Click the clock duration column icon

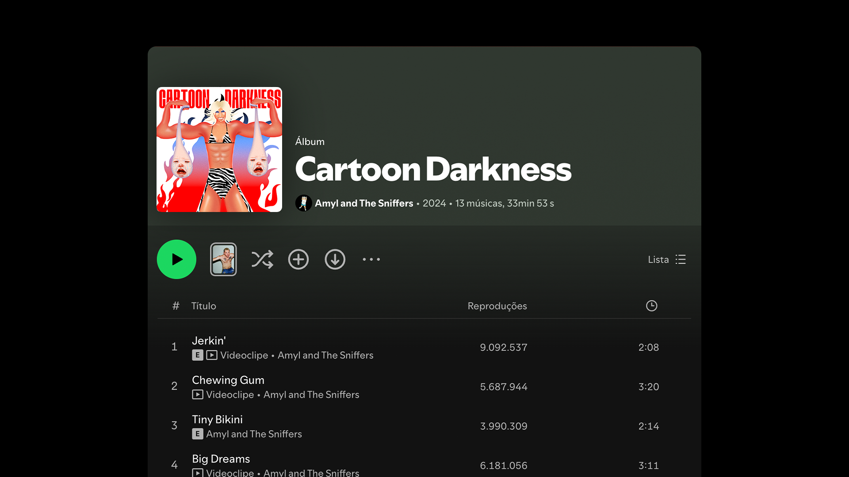(x=652, y=306)
